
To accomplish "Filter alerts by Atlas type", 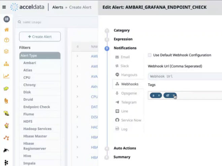I will point(40,70).
